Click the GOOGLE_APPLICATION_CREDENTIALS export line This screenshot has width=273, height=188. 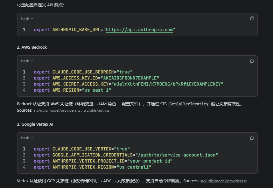coord(126,155)
